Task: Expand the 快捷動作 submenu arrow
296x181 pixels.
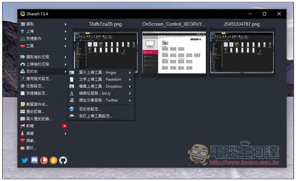Action: 65,39
